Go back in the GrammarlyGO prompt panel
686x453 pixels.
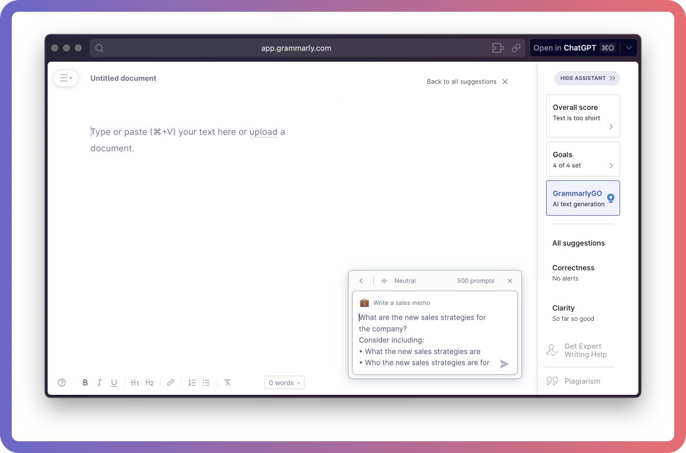pyautogui.click(x=361, y=281)
